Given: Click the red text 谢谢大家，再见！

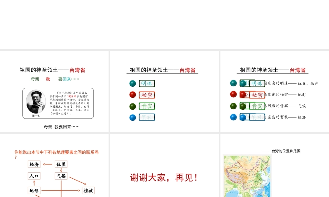Looking at the screenshot, I should [x=164, y=178].
